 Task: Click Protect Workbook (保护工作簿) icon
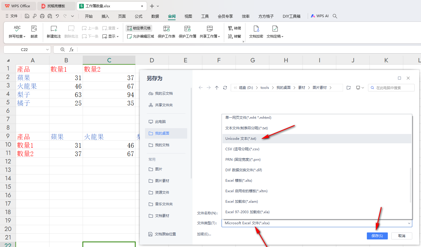pos(187,32)
